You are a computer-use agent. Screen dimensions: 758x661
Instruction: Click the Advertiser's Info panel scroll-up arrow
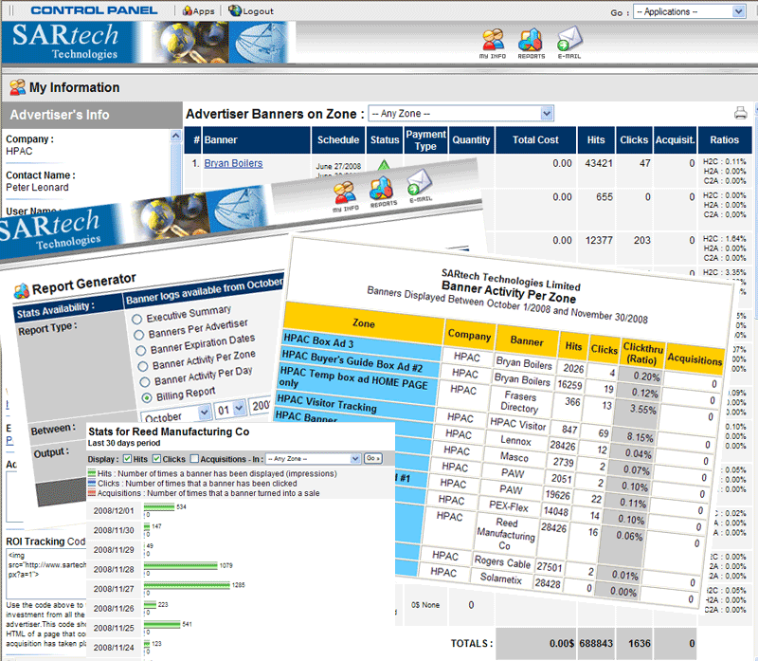coord(175,136)
